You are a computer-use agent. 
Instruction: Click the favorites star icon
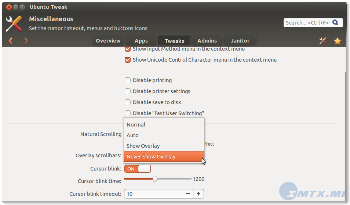[x=337, y=41]
